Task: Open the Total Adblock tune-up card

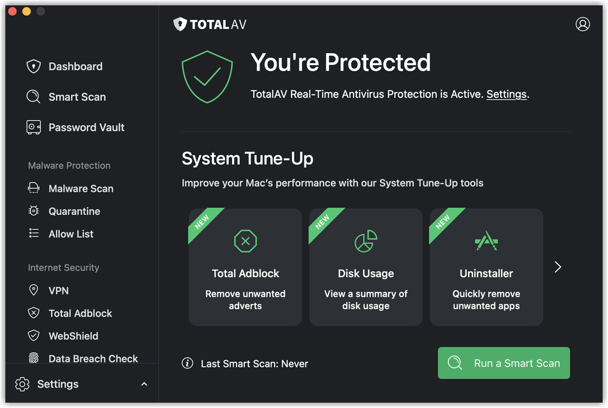Action: click(245, 267)
